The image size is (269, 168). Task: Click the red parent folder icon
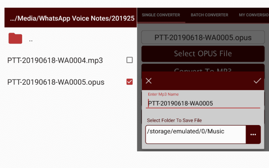15,38
